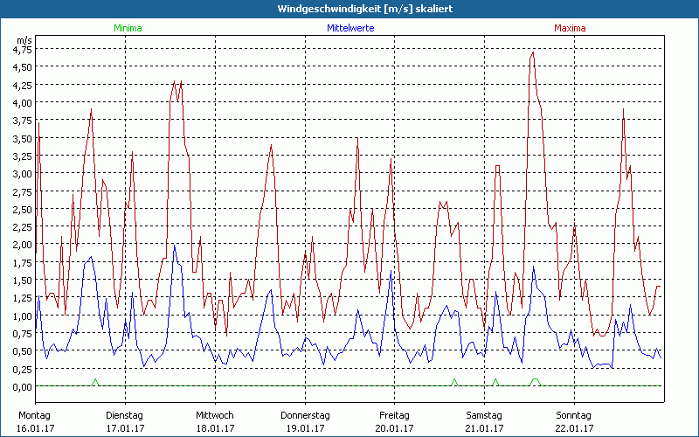Click the 'Donnerstag' day label

pos(305,416)
